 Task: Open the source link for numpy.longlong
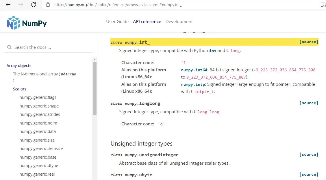(x=309, y=103)
